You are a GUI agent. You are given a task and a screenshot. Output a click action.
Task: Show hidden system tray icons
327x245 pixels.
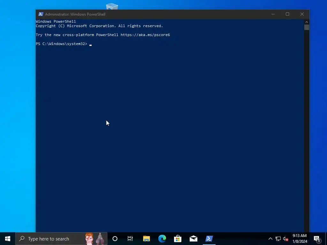(270, 239)
